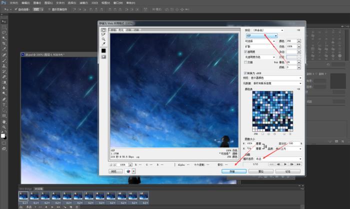
Task: Go to last animation frame in dialog
Action: click(298, 164)
